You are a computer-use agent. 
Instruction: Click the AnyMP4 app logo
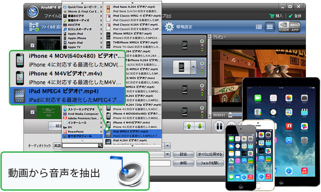(x=33, y=12)
